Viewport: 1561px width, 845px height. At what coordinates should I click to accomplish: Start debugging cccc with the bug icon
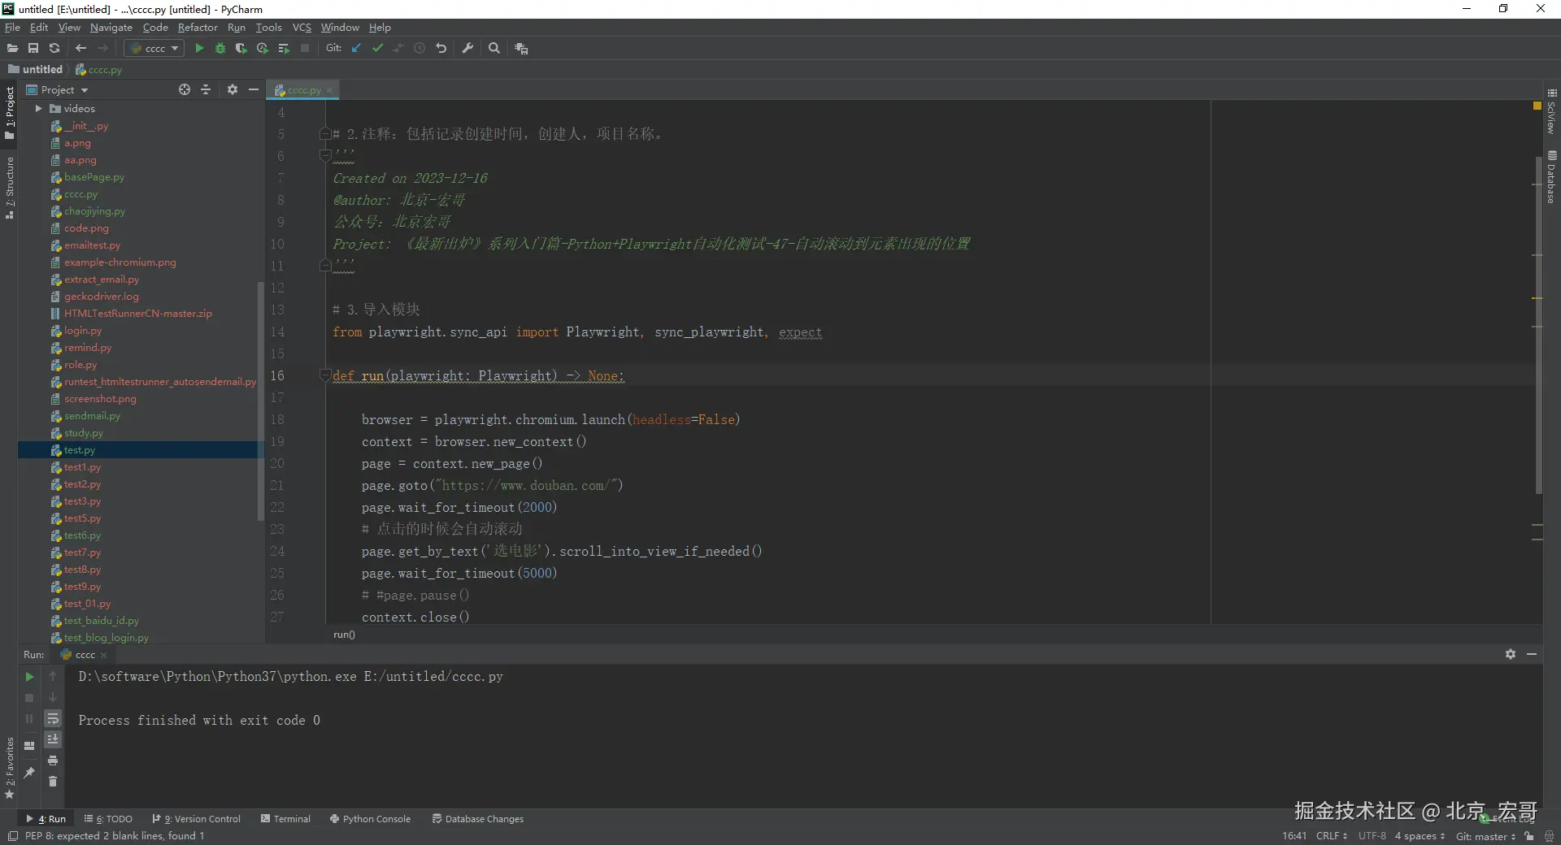coord(220,49)
